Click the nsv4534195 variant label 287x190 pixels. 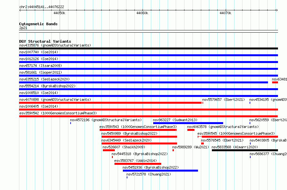(x=268, y=100)
